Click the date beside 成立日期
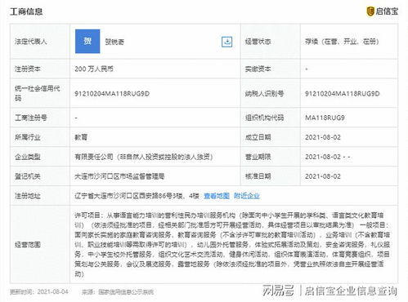Screen dimensions: 408x302 pyautogui.click(x=323, y=137)
